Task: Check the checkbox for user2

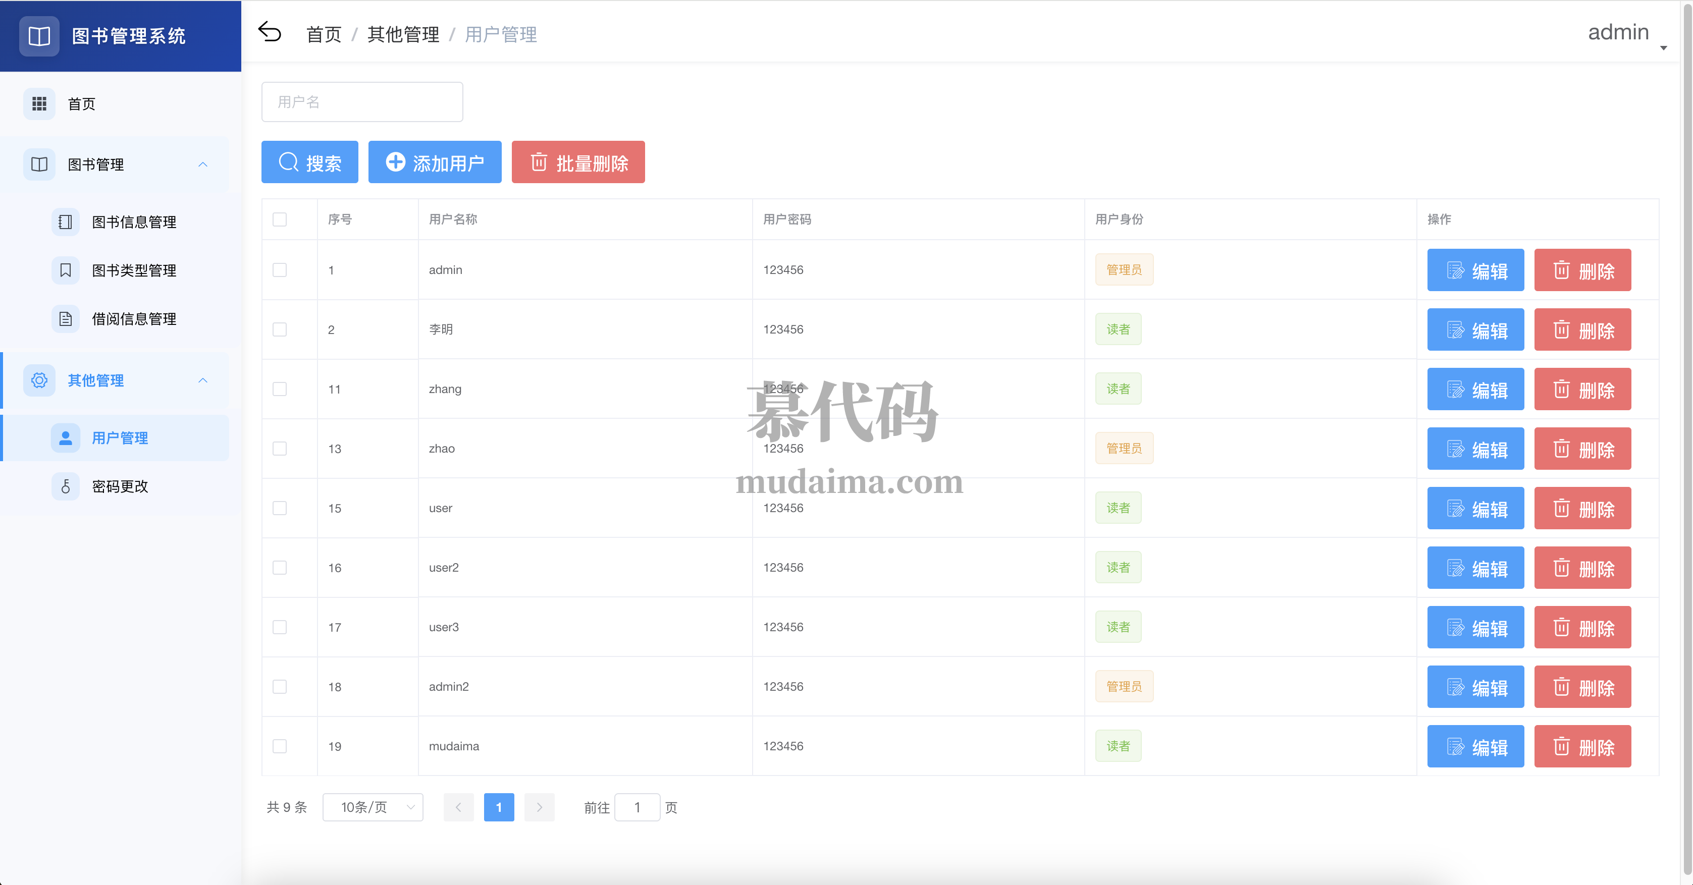Action: (x=280, y=568)
